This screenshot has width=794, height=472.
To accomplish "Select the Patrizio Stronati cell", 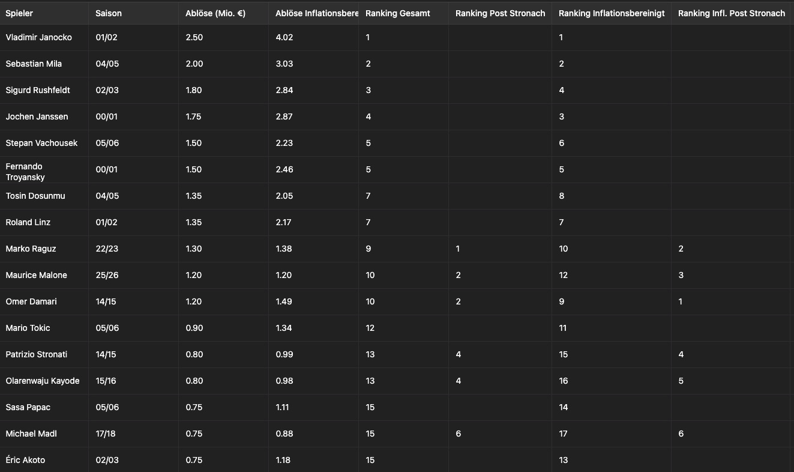I will pyautogui.click(x=44, y=354).
